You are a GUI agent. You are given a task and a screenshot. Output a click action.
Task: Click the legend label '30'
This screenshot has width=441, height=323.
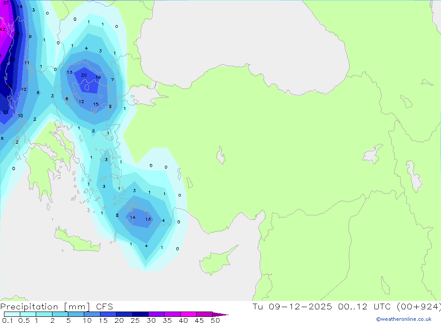pos(151,320)
